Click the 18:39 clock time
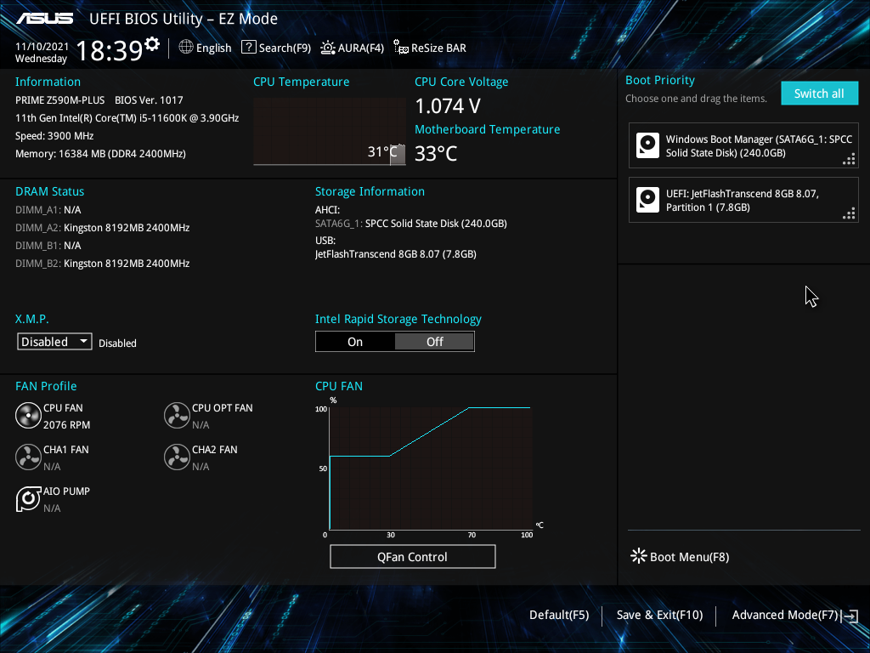 click(x=110, y=50)
